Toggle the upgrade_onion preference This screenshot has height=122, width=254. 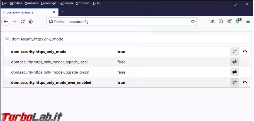pos(235,72)
